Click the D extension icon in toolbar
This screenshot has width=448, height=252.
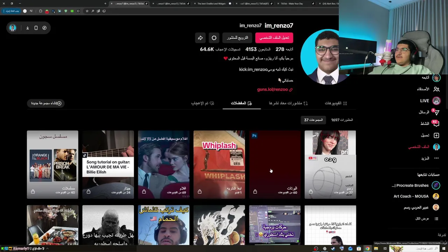78,11
